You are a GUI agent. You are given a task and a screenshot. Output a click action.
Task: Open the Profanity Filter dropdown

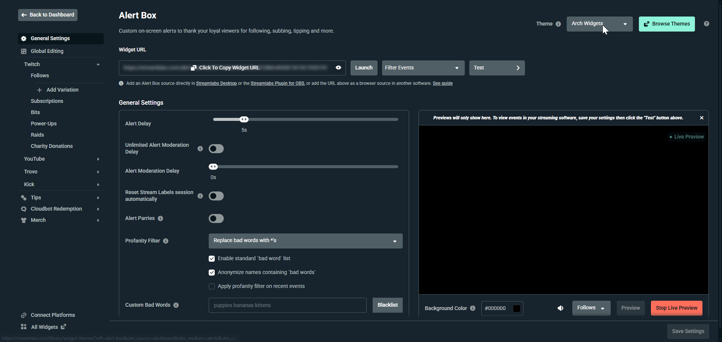tap(305, 241)
